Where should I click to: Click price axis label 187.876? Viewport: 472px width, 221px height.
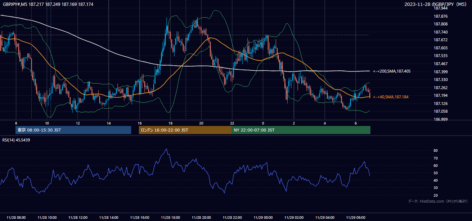tap(440, 16)
